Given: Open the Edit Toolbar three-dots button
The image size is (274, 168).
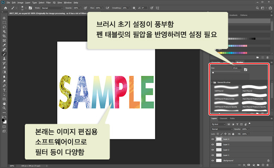Looking at the screenshot, I should coord(4,113).
